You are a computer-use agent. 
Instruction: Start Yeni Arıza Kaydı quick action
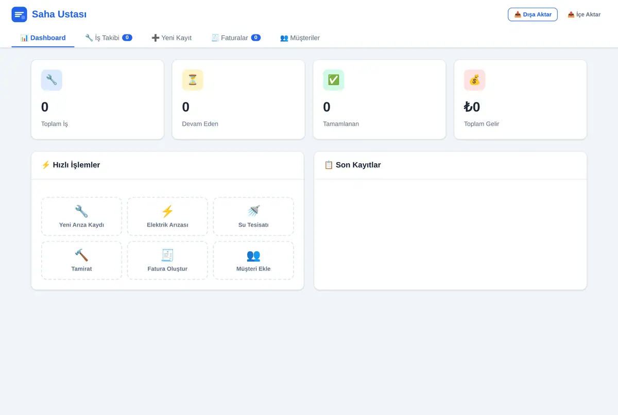point(81,216)
